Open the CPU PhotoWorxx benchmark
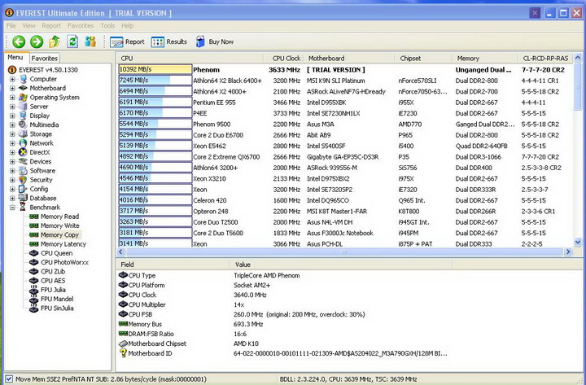Image resolution: width=586 pixels, height=385 pixels. (x=59, y=262)
